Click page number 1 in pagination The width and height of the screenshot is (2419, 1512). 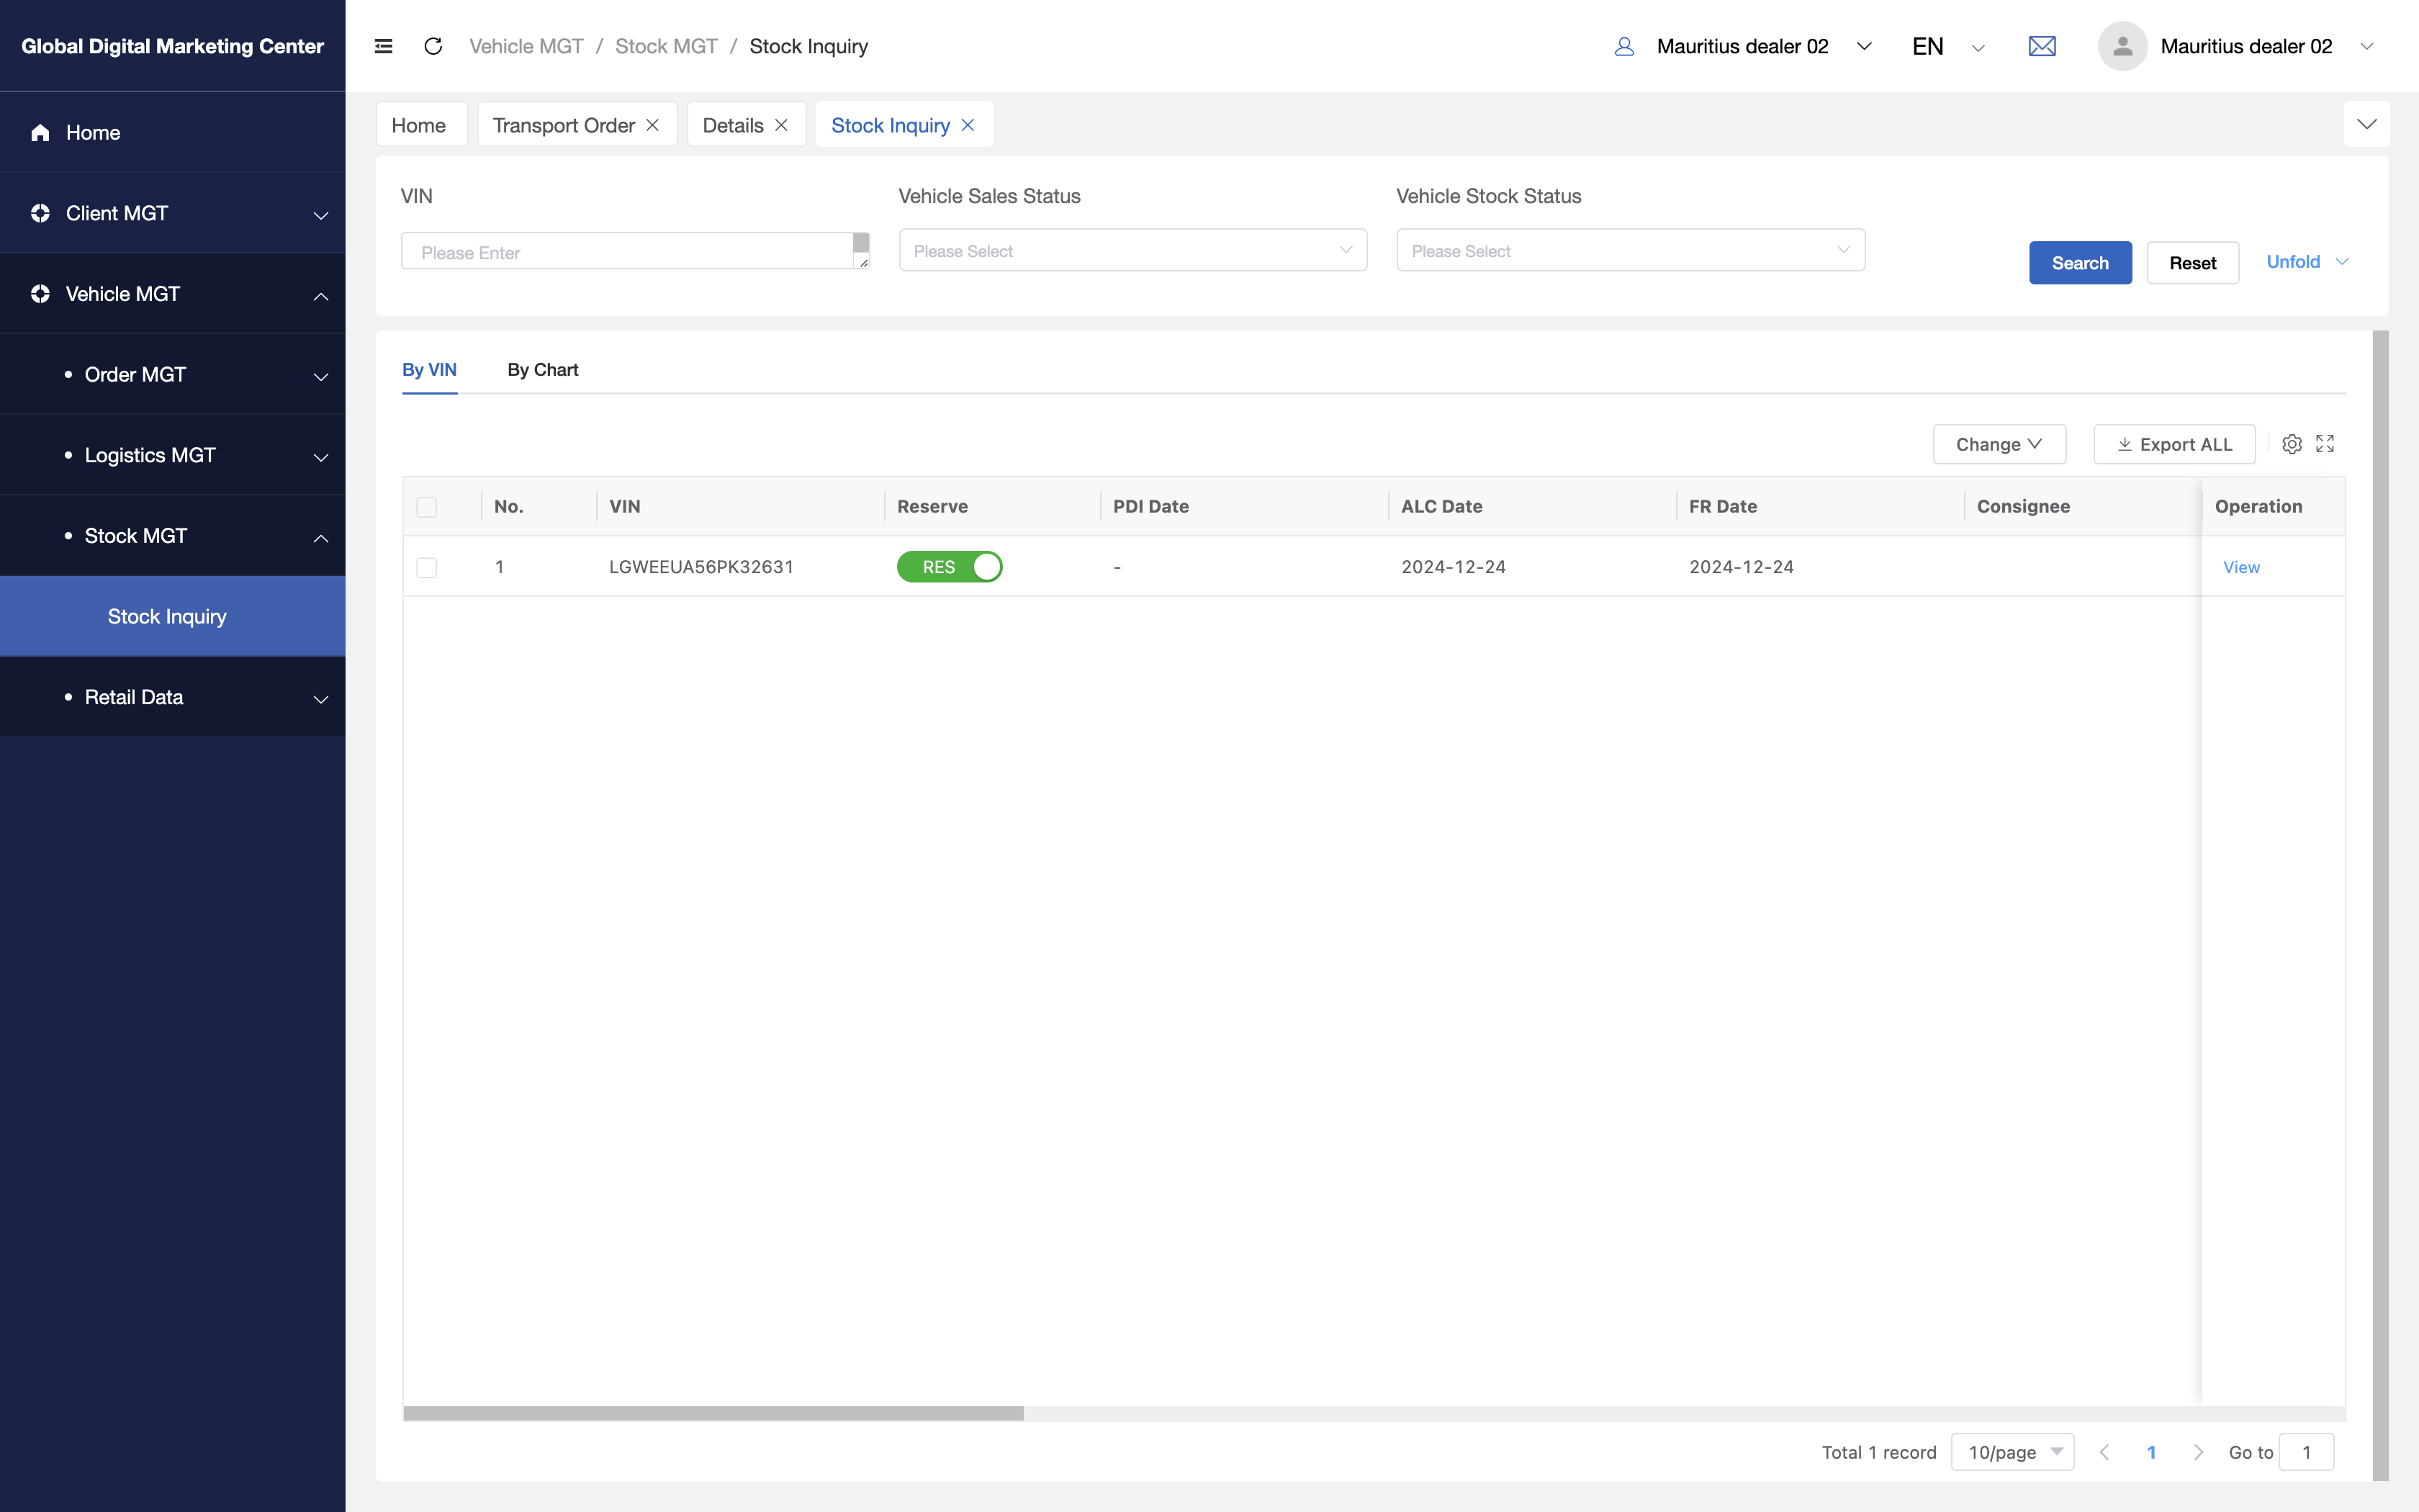(2151, 1452)
